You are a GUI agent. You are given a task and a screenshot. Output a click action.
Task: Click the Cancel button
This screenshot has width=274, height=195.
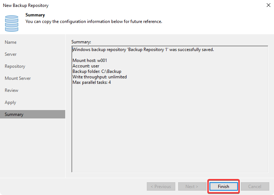click(255, 187)
